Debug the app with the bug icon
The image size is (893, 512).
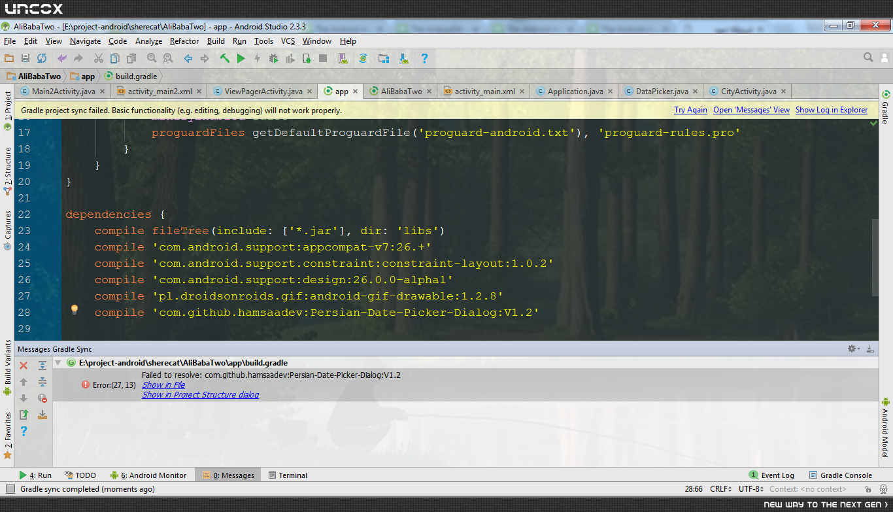click(273, 58)
